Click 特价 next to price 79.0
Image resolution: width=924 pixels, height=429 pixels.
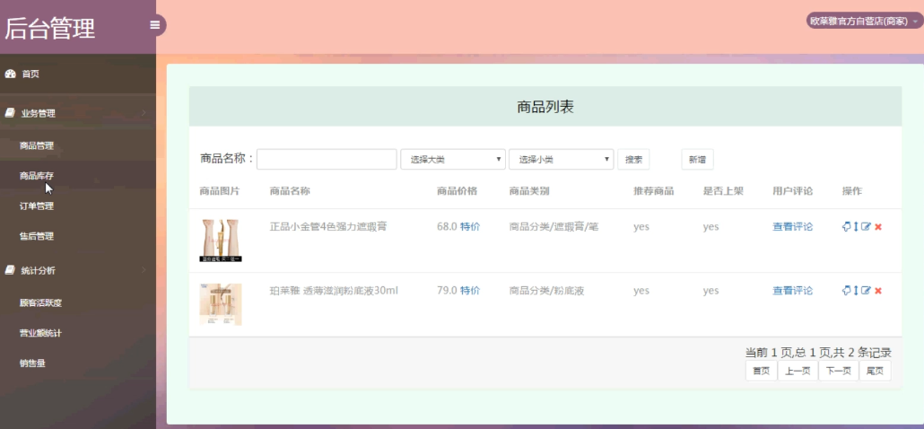pyautogui.click(x=470, y=291)
